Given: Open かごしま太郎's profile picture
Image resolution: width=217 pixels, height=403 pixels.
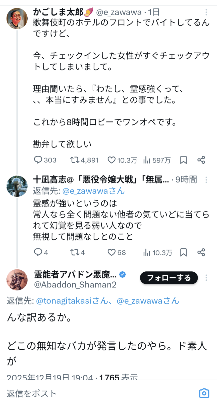Looking at the screenshot, I should pos(17,19).
